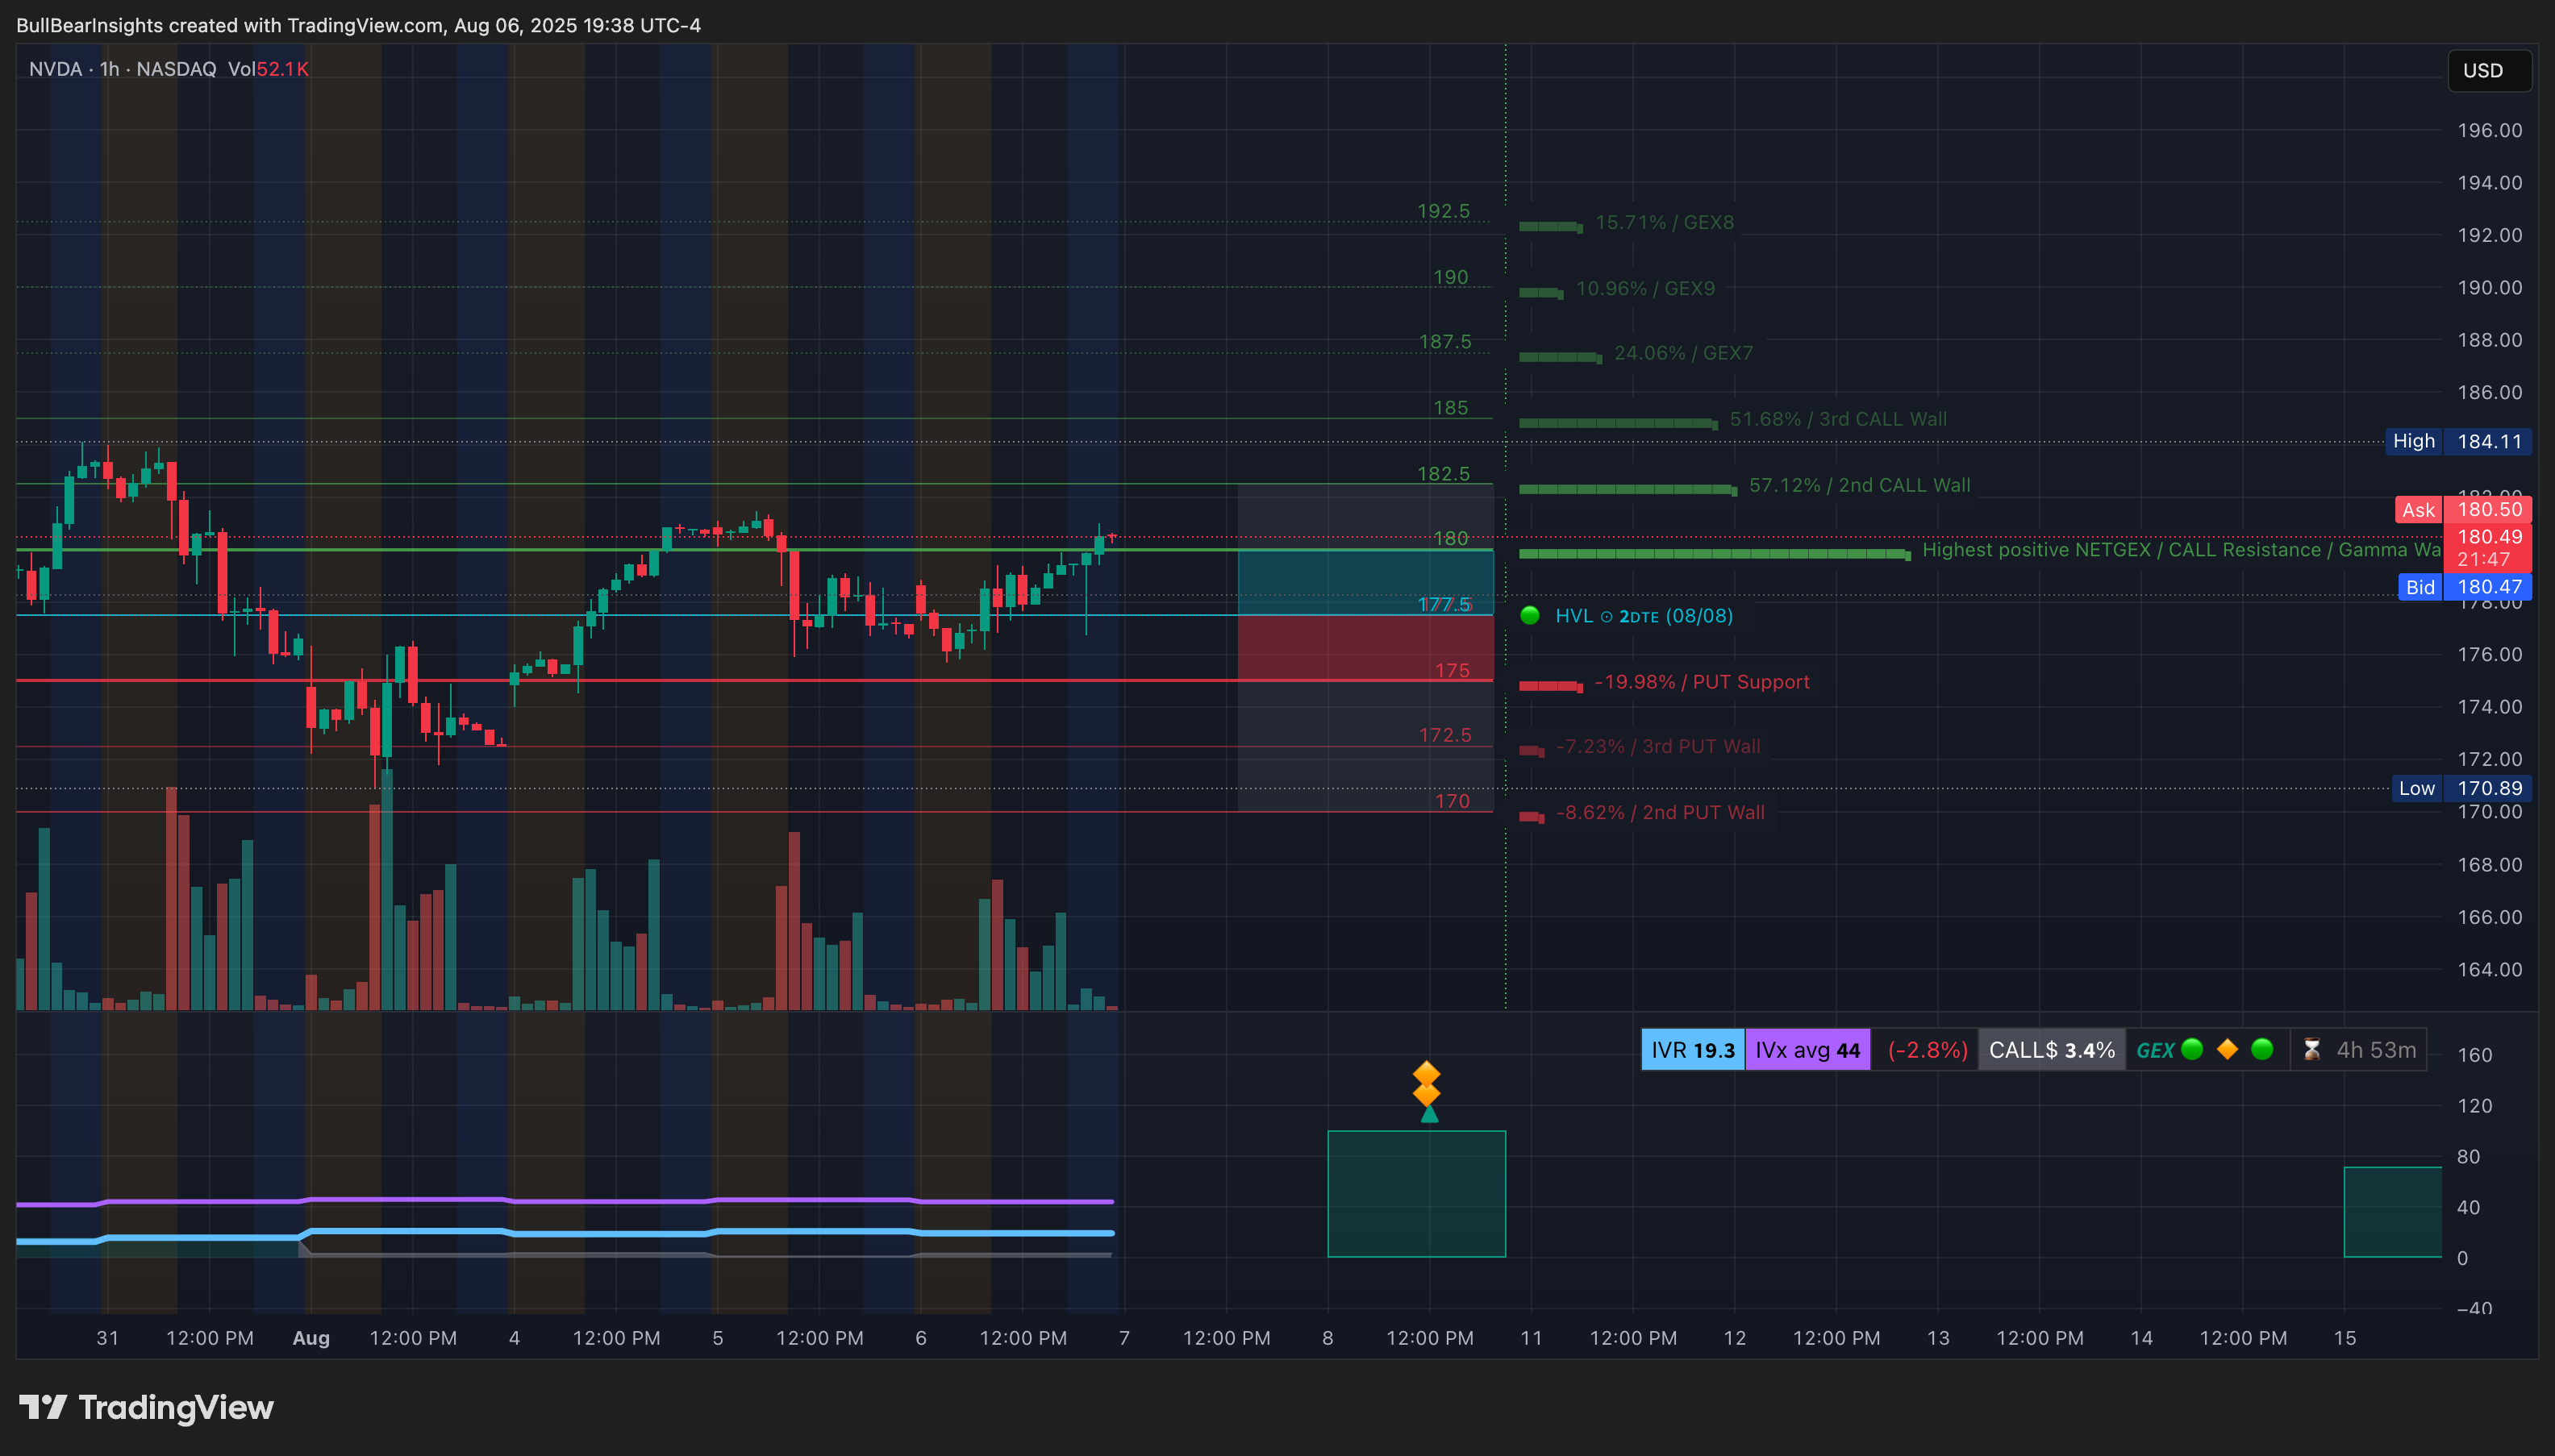The width and height of the screenshot is (2555, 1456).
Task: Click the last green GEX status dot
Action: [x=2262, y=1049]
